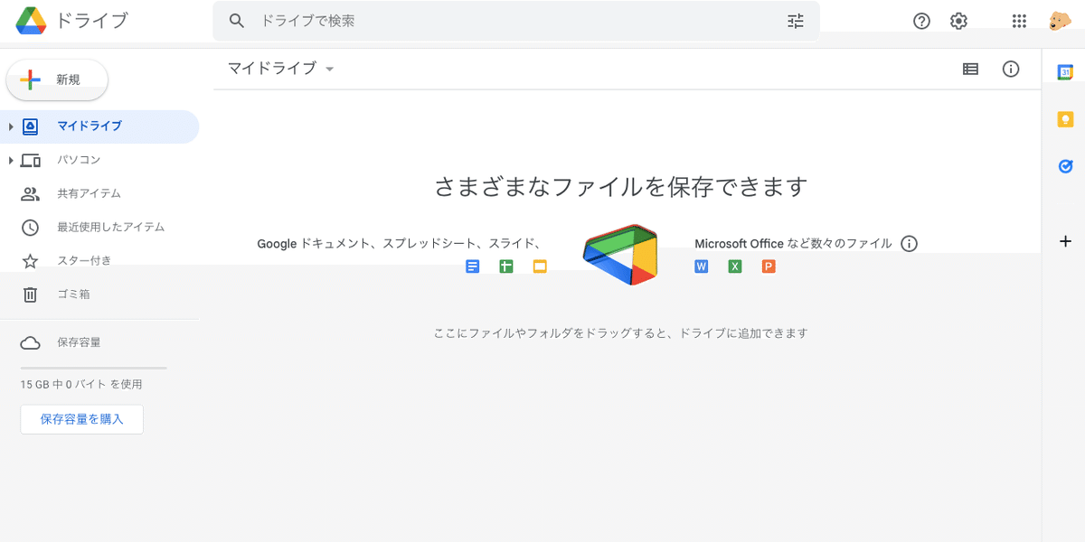The height and width of the screenshot is (542, 1085).
Task: Click the storage usage progress bar
Action: (93, 368)
